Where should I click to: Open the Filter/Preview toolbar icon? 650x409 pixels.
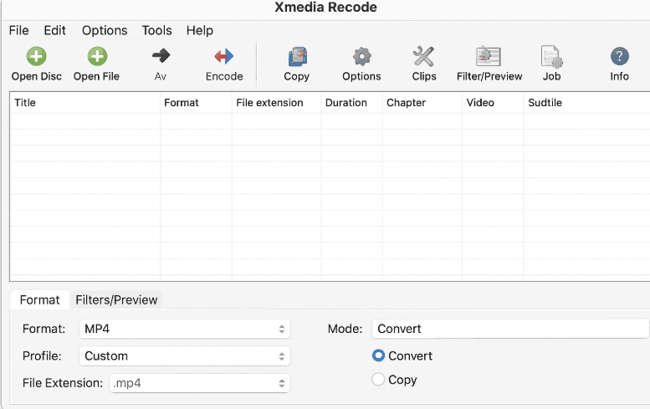click(x=489, y=56)
